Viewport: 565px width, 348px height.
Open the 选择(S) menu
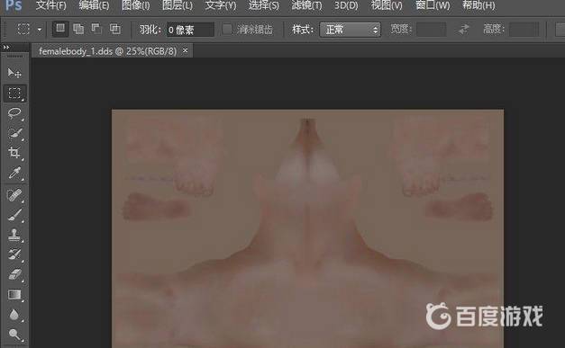[264, 5]
